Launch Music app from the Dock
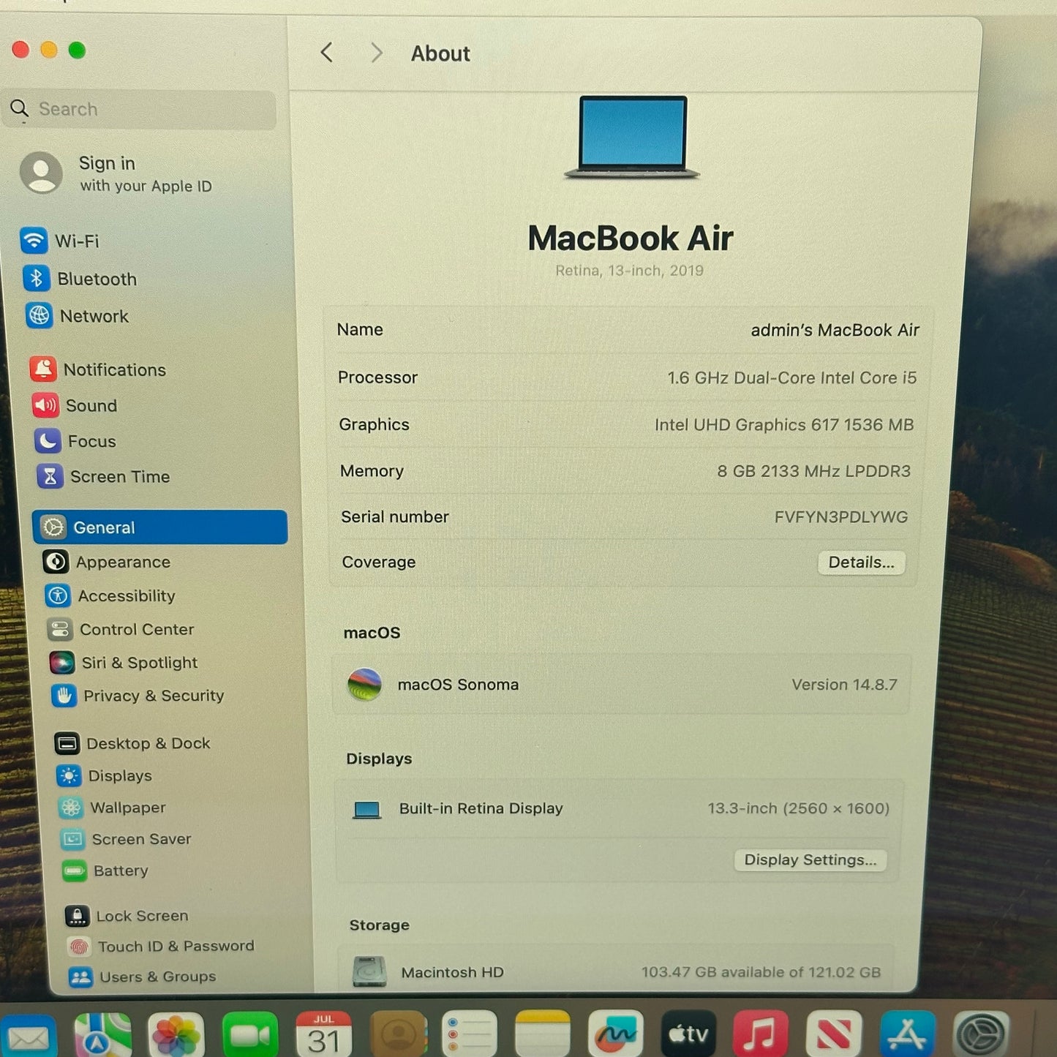The image size is (1057, 1057). (761, 1034)
